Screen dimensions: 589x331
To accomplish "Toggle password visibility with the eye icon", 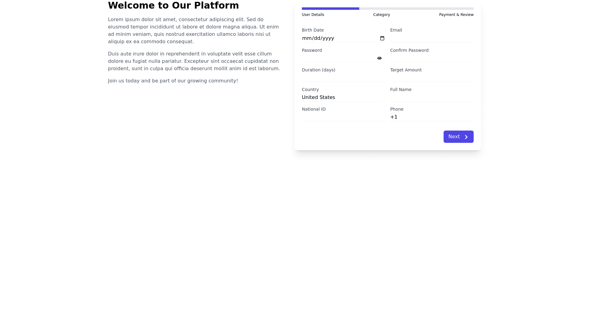I will (379, 58).
